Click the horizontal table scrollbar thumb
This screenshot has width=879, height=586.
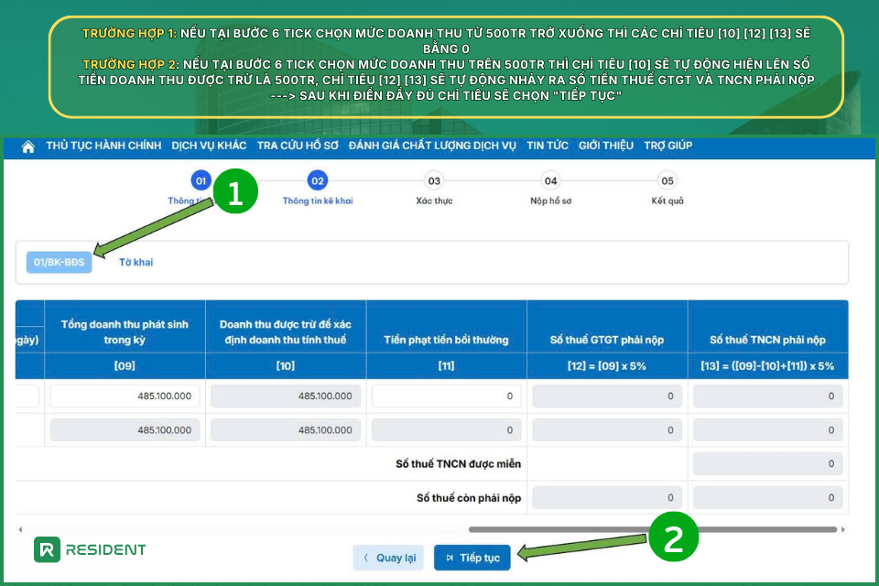click(x=653, y=529)
